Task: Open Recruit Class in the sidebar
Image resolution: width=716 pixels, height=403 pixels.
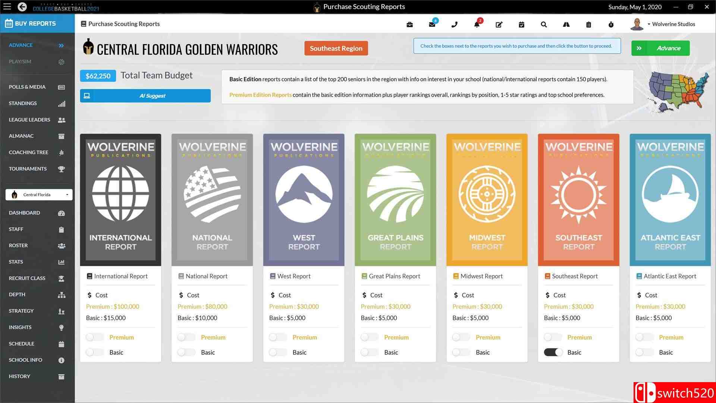Action: 27,278
